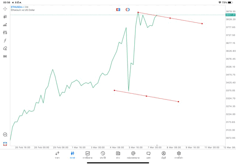Open the ประวัติ (History) tab
236x165 pixels.
(103, 155)
